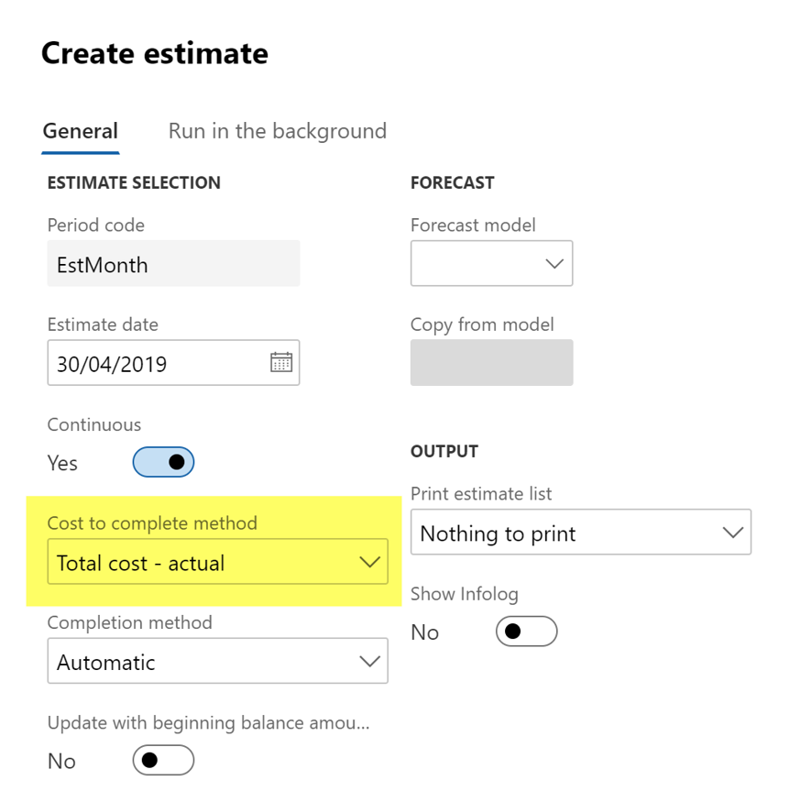Click the Continuous label
Screen dimensions: 789x791
[94, 424]
